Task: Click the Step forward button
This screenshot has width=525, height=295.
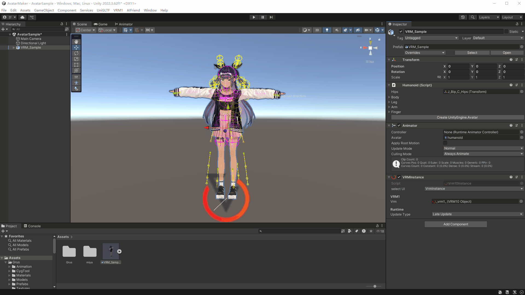Action: 271,17
